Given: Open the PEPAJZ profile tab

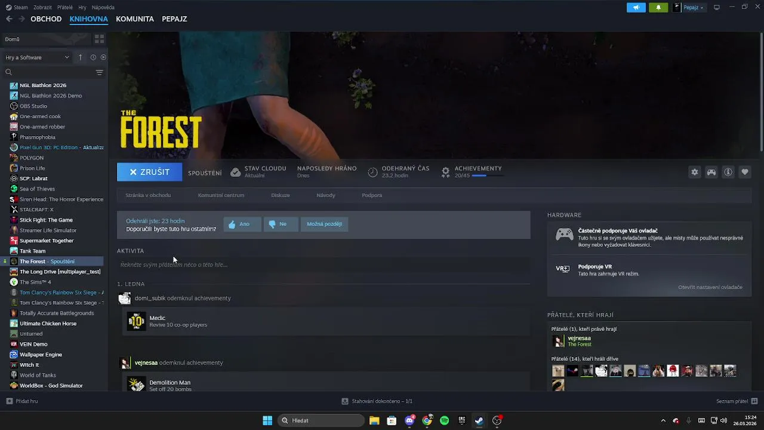Looking at the screenshot, I should [174, 19].
